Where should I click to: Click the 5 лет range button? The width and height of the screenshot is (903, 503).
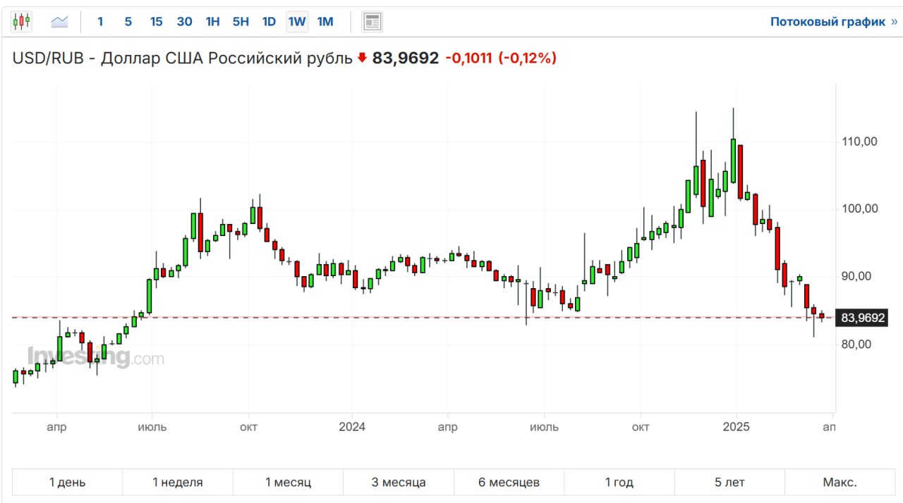pyautogui.click(x=729, y=483)
